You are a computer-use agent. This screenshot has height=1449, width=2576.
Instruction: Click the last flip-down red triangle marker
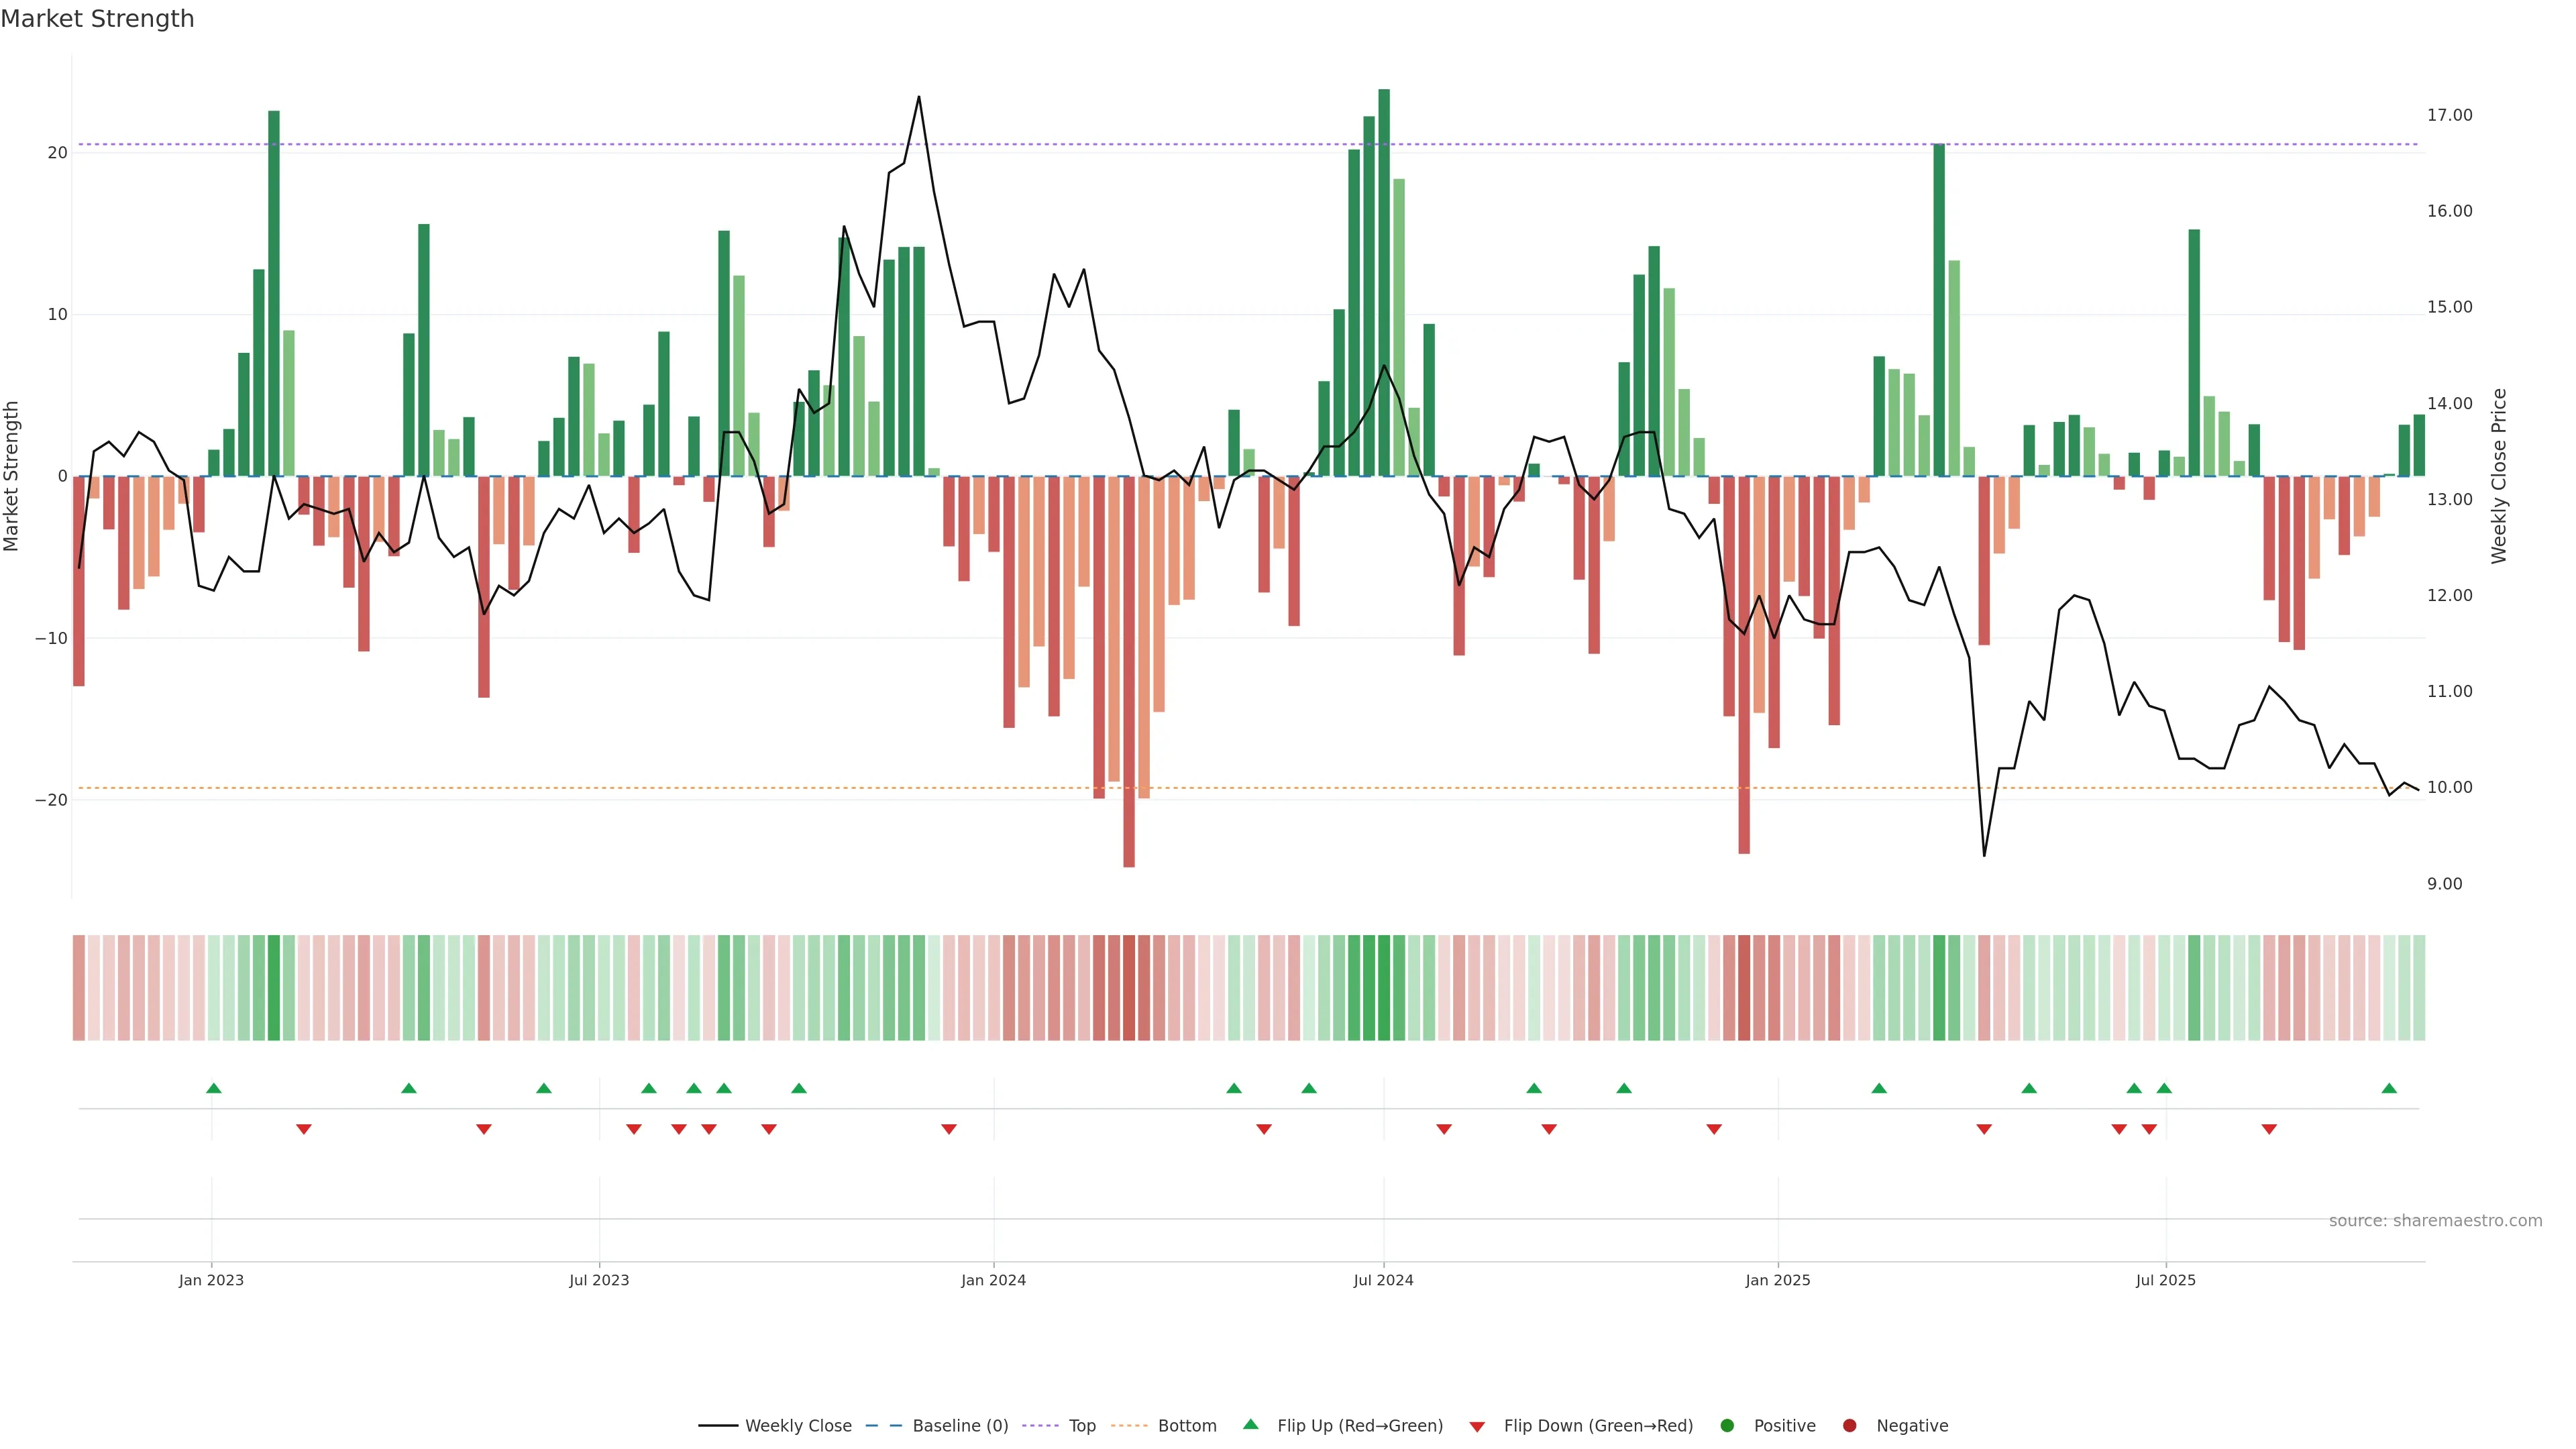(x=2269, y=1129)
